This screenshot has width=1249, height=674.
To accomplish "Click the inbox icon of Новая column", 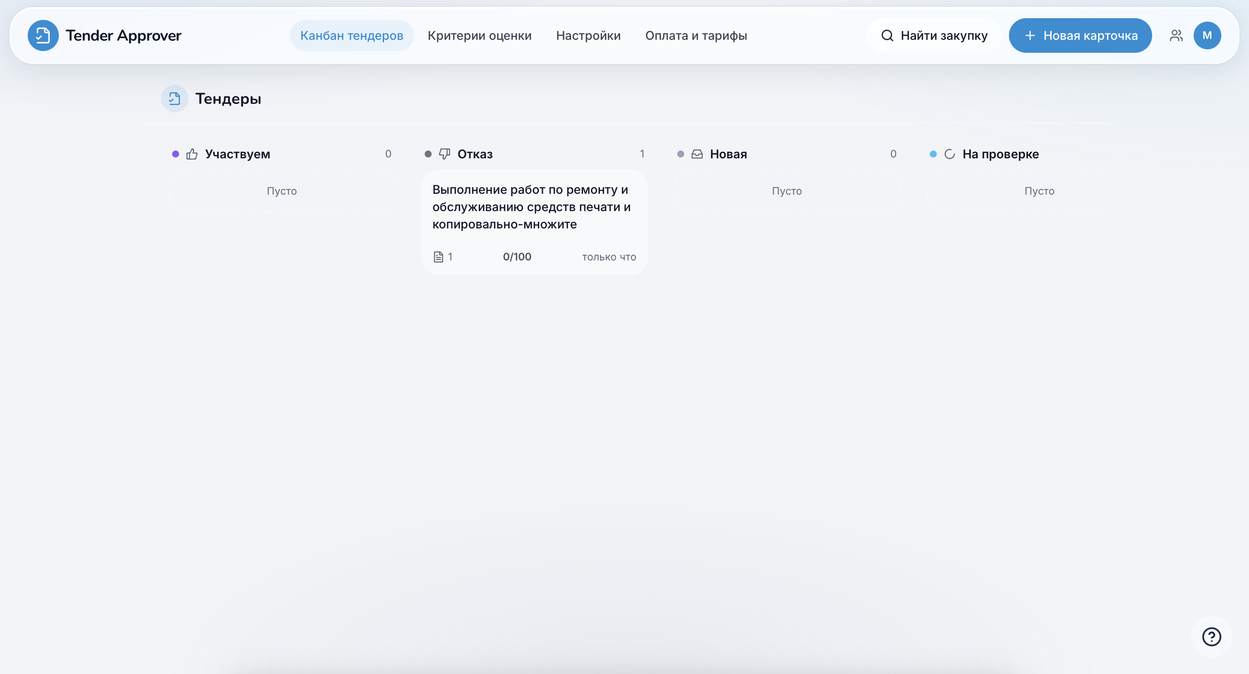I will [697, 154].
